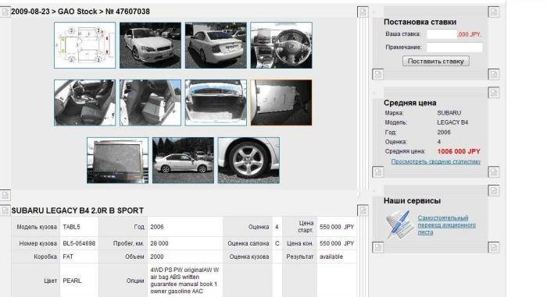Screen dimensions: 547x297
Task: Click the Постановка ставки heading
Action: pyautogui.click(x=420, y=22)
